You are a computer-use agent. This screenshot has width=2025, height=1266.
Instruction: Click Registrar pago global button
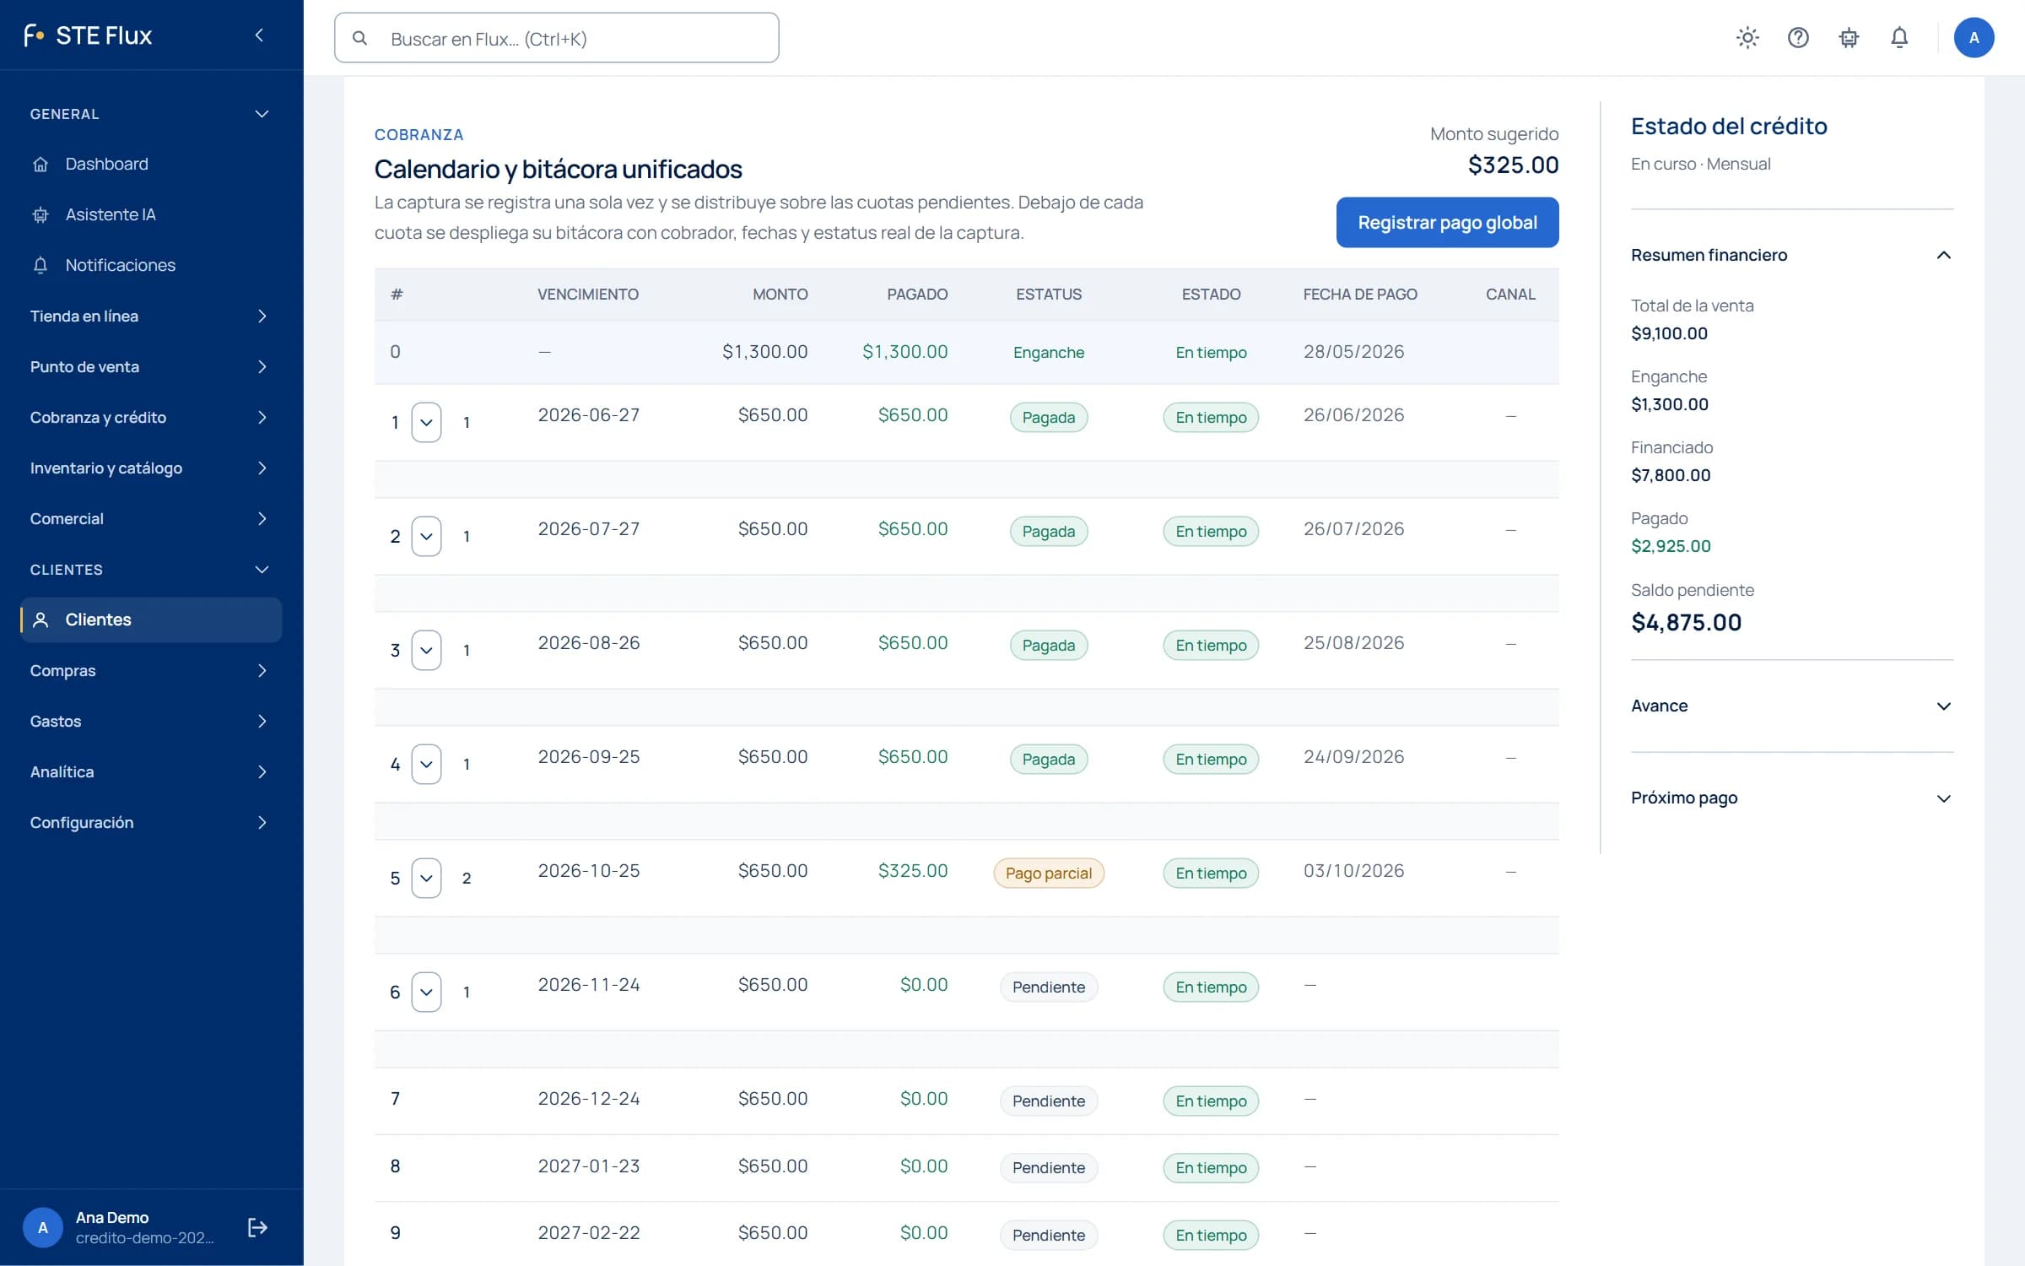(x=1447, y=222)
